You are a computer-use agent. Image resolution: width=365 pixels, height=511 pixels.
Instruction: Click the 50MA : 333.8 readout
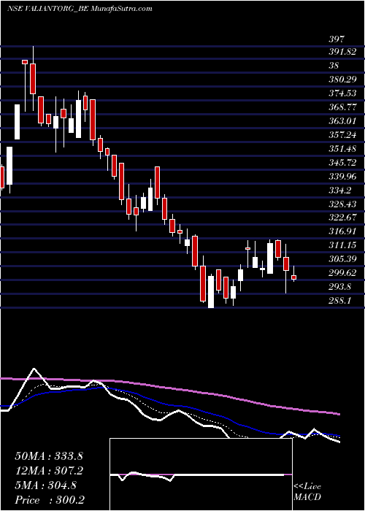[49, 456]
